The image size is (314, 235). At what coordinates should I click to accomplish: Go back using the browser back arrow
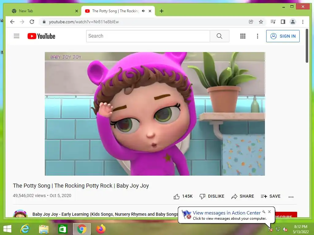(12, 22)
